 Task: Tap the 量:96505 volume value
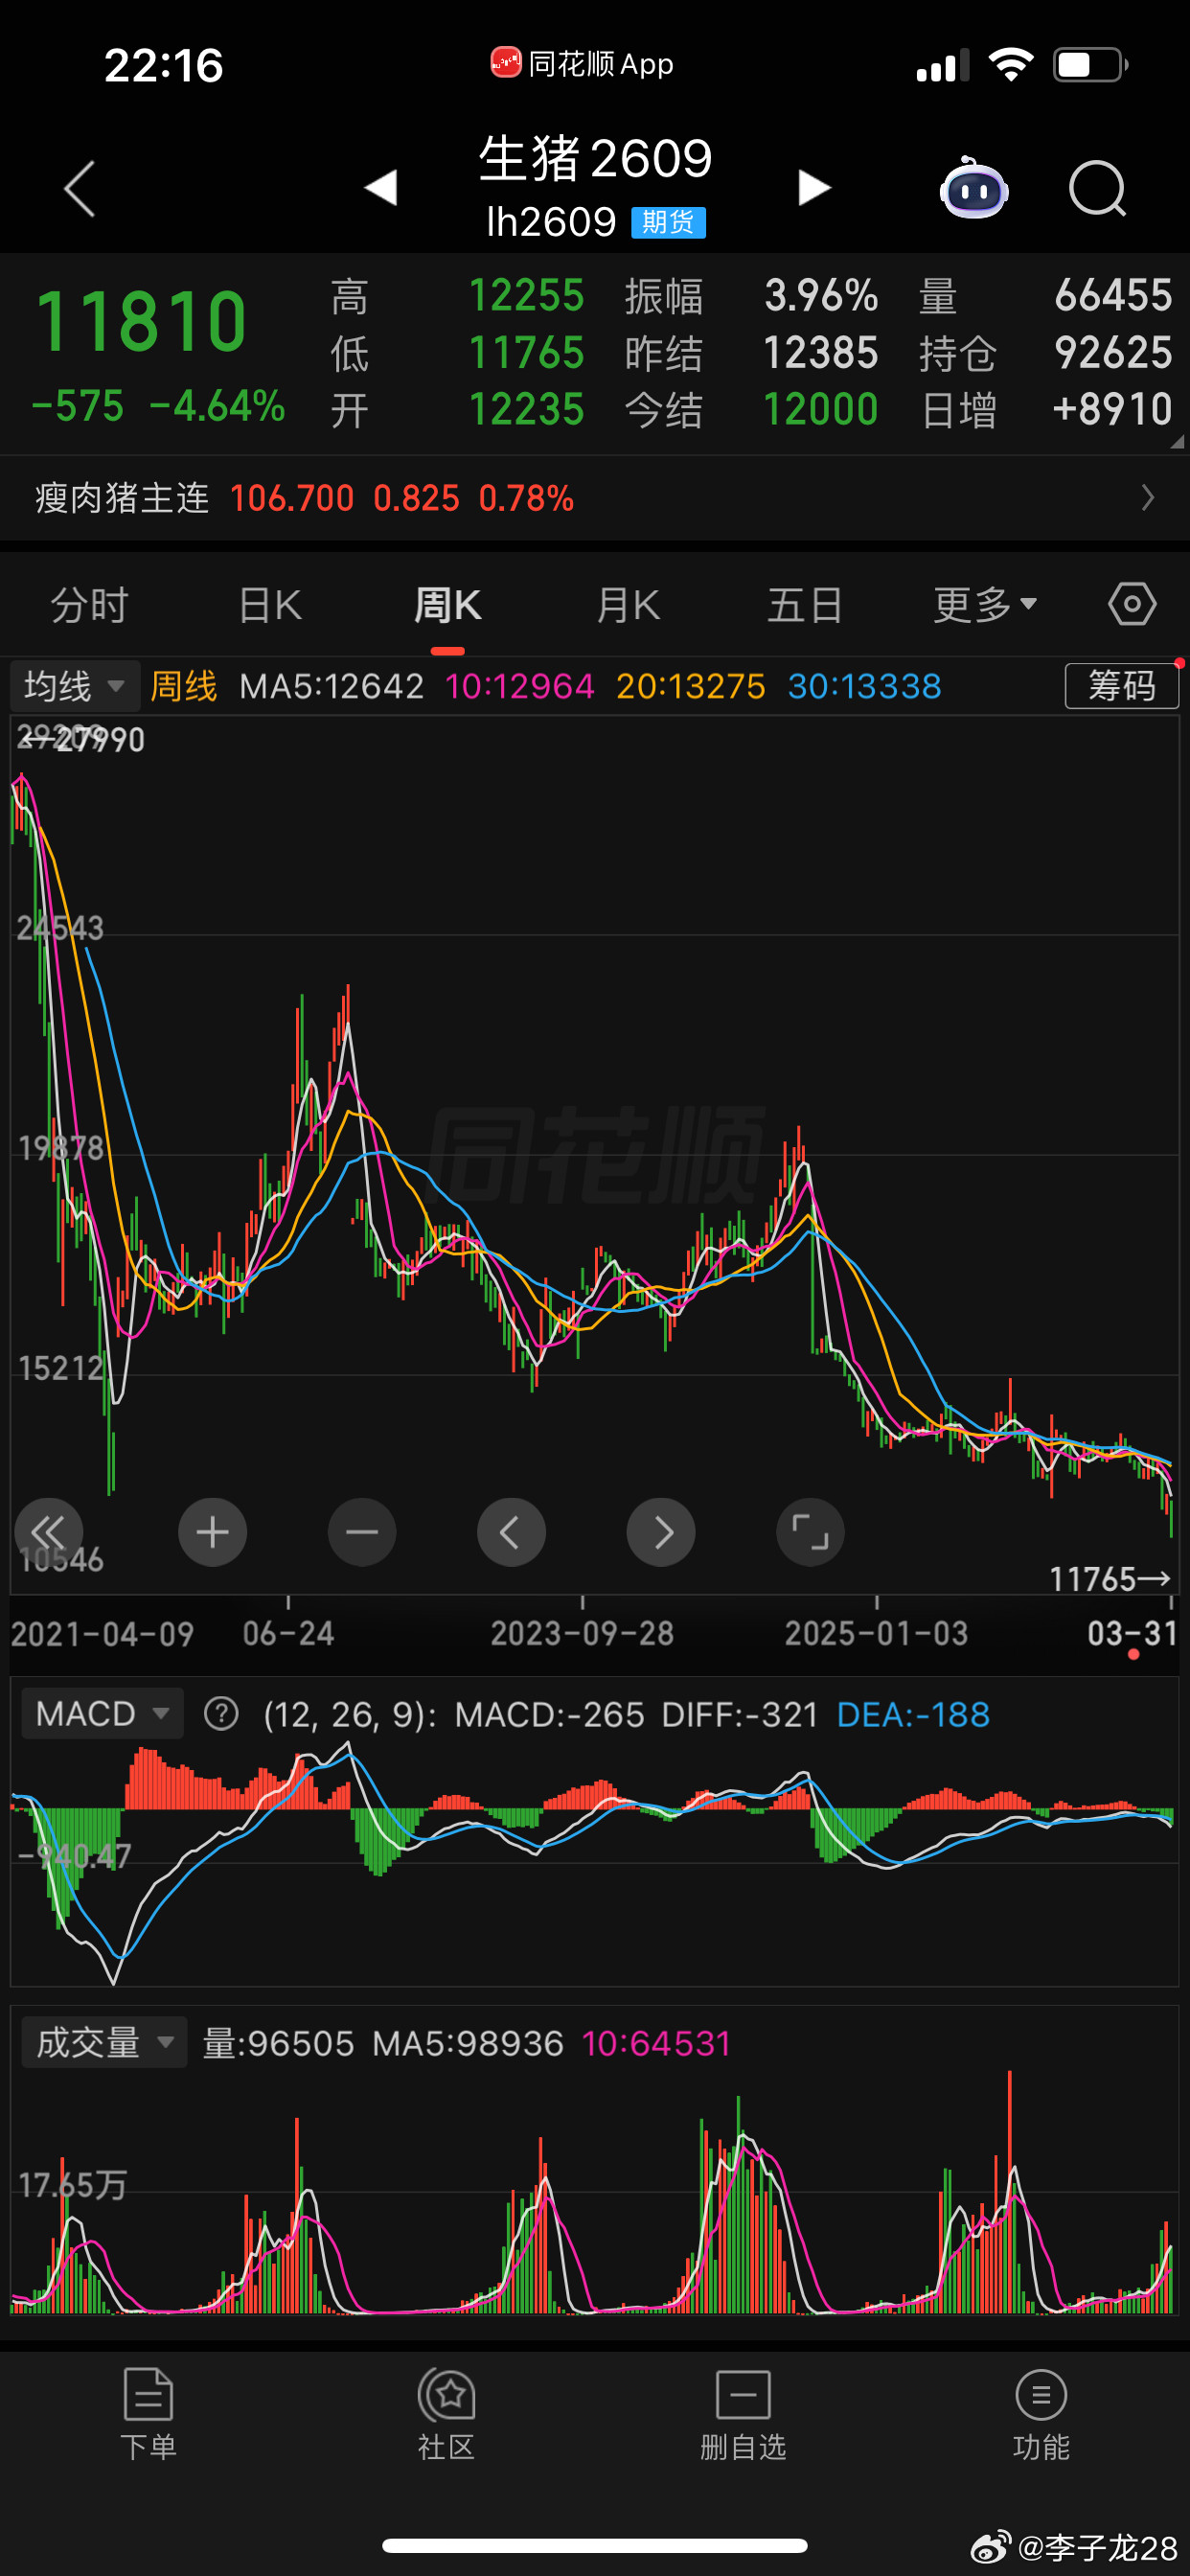point(279,2042)
